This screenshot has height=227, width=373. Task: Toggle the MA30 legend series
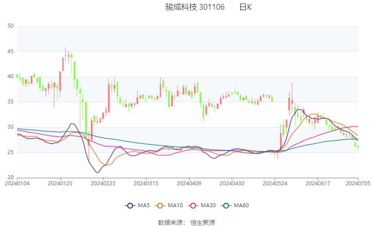(x=202, y=205)
